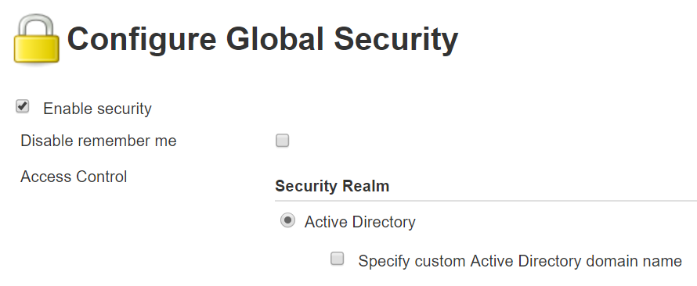697x286 pixels.
Task: Tick the Disable remember me checkbox
Action: coord(282,141)
